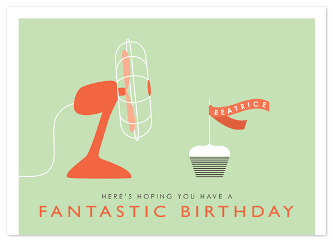The image size is (333, 242).
Task: Click the pink fan blade
Action: pos(128,91)
